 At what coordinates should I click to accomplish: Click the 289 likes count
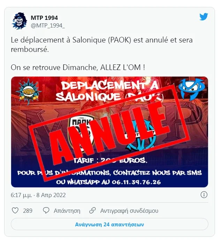point(28,211)
